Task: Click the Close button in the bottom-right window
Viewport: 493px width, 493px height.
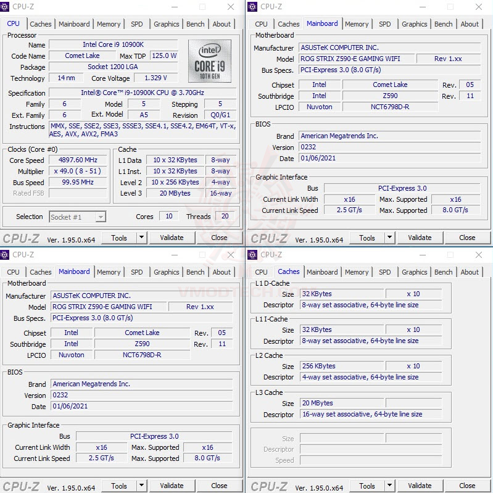Action: coord(467,486)
